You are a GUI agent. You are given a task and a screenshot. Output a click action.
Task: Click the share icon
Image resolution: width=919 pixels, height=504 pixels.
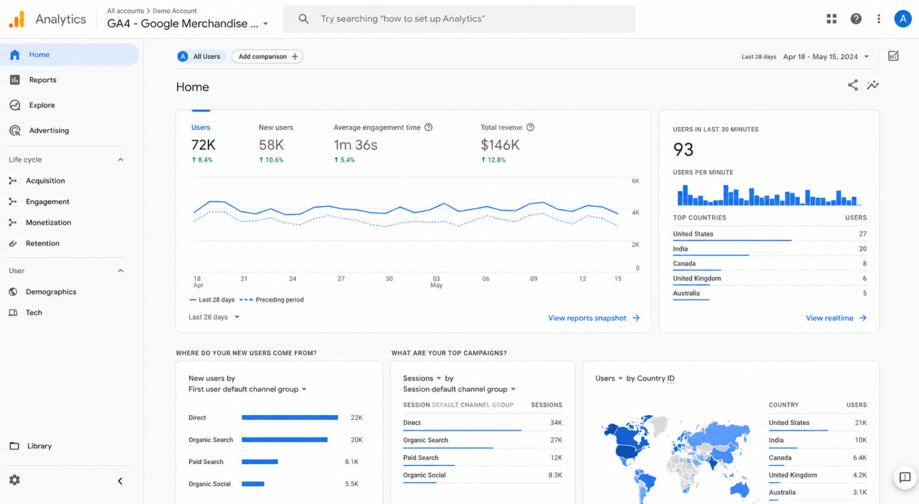[853, 85]
